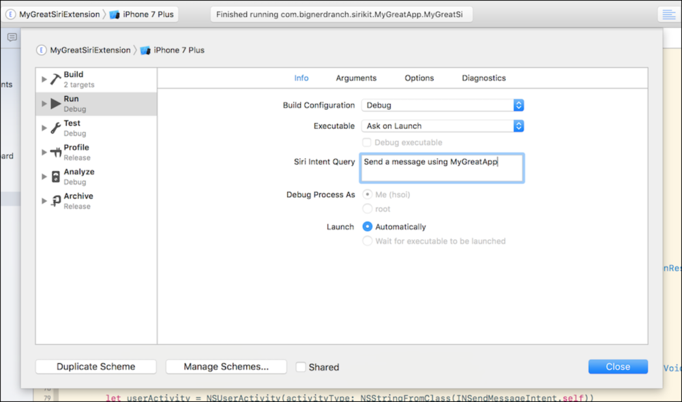The width and height of the screenshot is (682, 402).
Task: Click iPhone 7 Plus in the sheet breadcrumb
Action: (x=179, y=50)
